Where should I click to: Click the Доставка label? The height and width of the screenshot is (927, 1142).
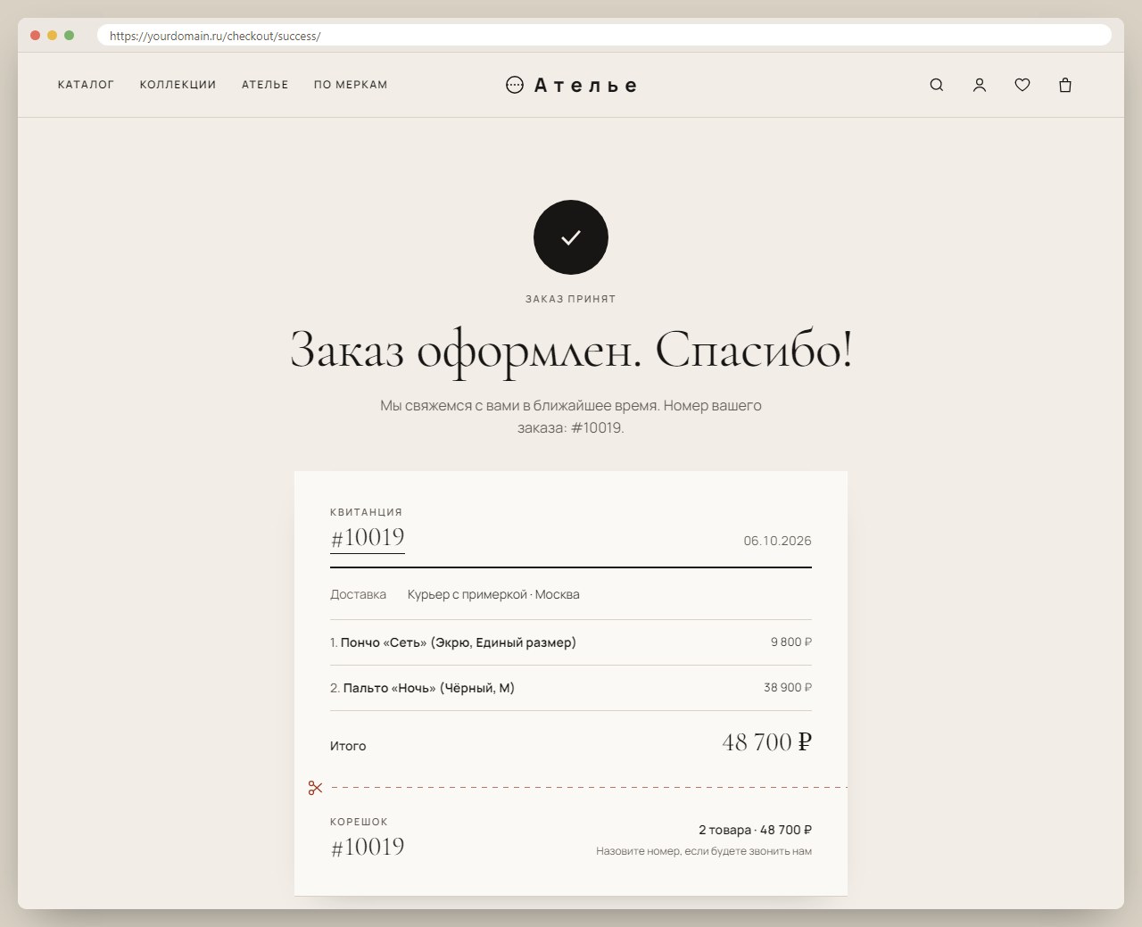coord(358,594)
